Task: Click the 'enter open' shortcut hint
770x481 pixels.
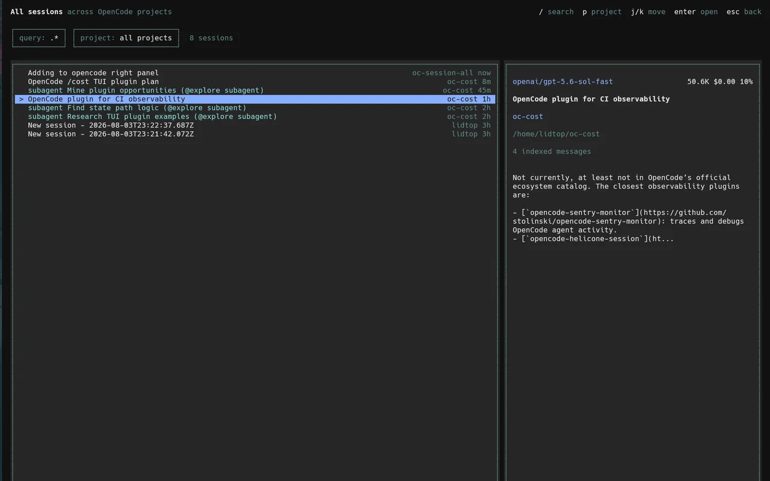Action: pyautogui.click(x=696, y=12)
